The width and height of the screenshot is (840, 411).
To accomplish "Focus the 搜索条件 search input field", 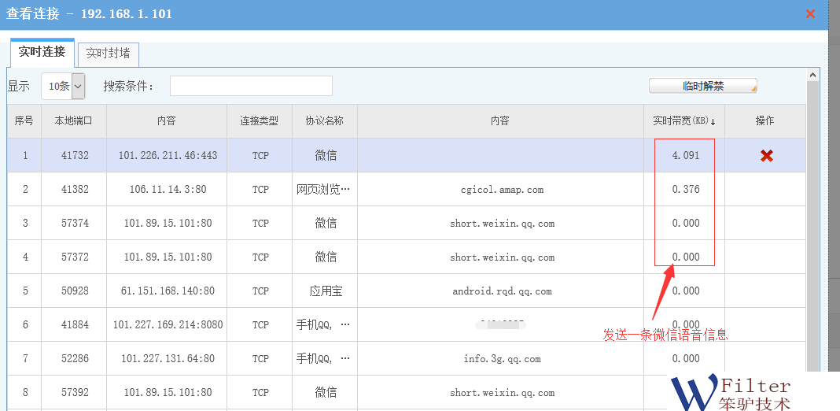I will [x=251, y=86].
